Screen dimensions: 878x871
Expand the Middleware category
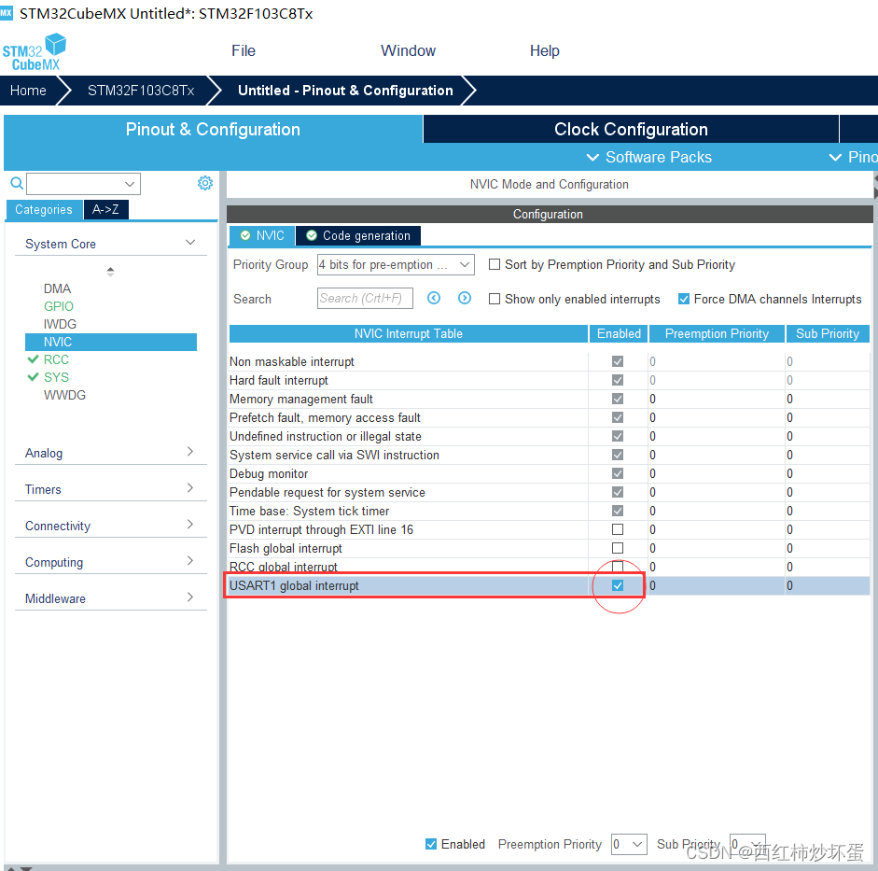tap(189, 597)
